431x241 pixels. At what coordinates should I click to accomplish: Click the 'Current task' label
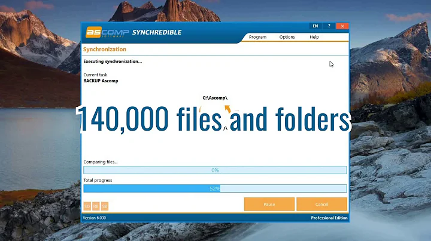(x=95, y=75)
